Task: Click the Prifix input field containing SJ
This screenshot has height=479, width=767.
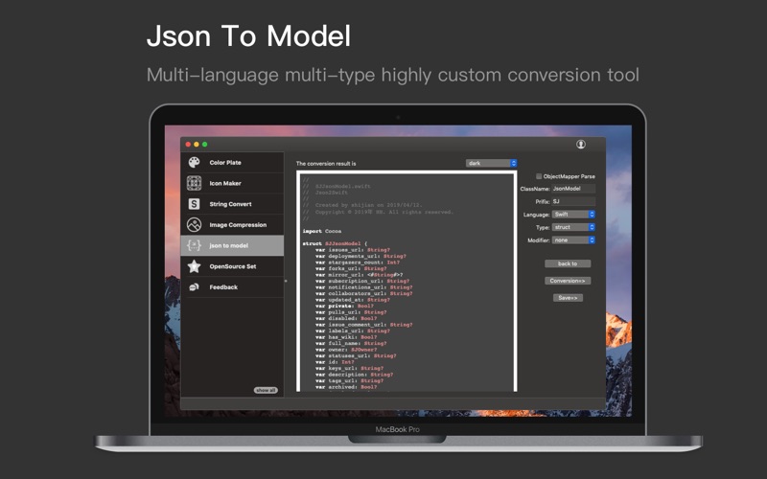Action: pos(573,201)
